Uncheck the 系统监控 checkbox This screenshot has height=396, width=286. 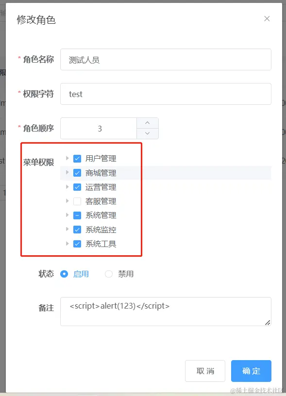[x=77, y=230]
